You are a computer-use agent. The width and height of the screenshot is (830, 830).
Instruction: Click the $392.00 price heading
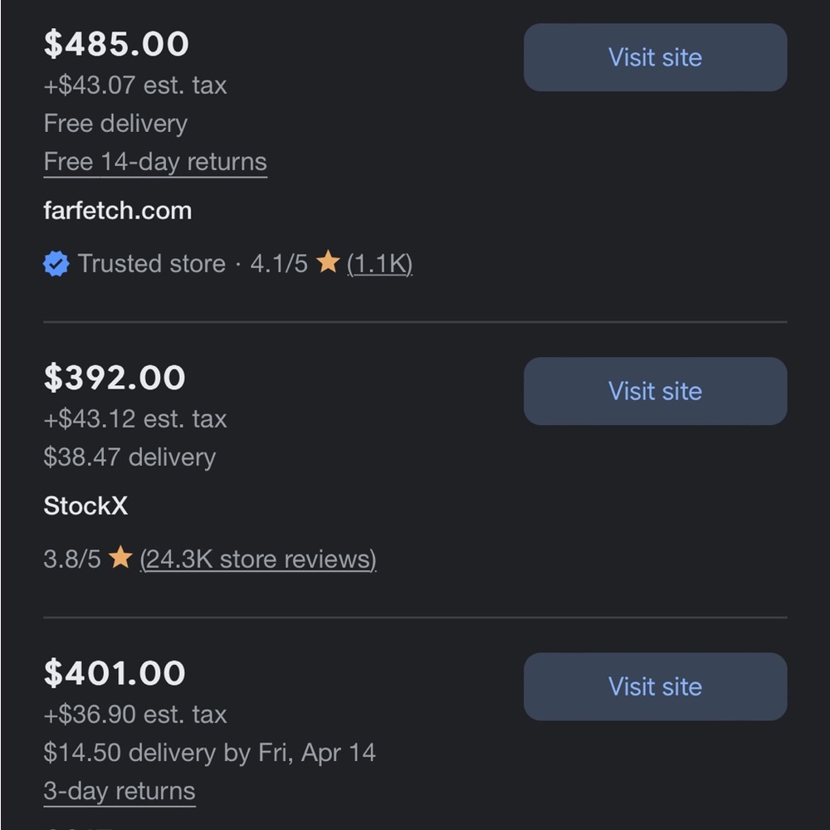[115, 378]
